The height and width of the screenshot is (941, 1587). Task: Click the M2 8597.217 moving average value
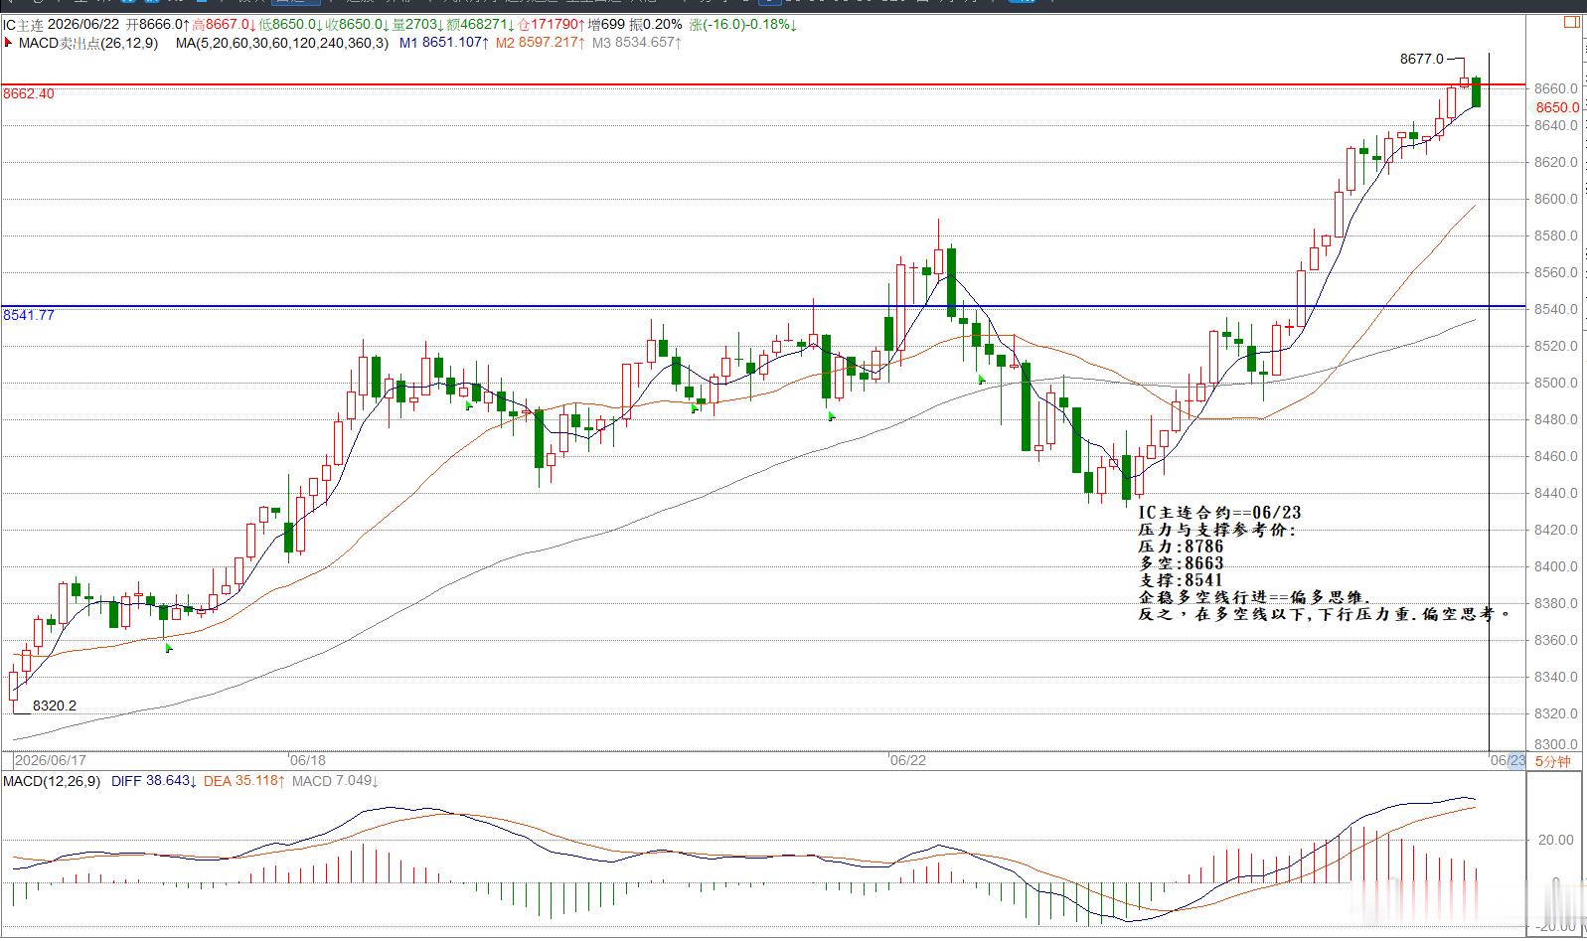[x=540, y=43]
